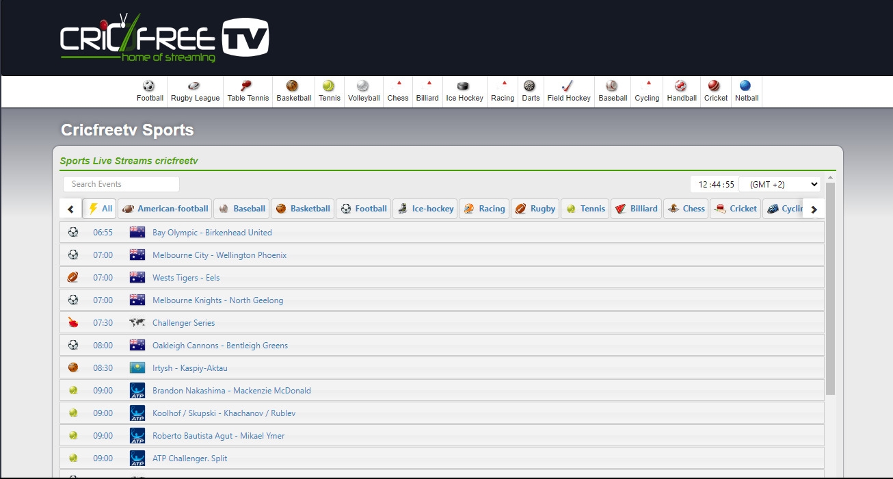Click Australia flag on Wests Tigers row
The height and width of the screenshot is (479, 893).
click(137, 277)
